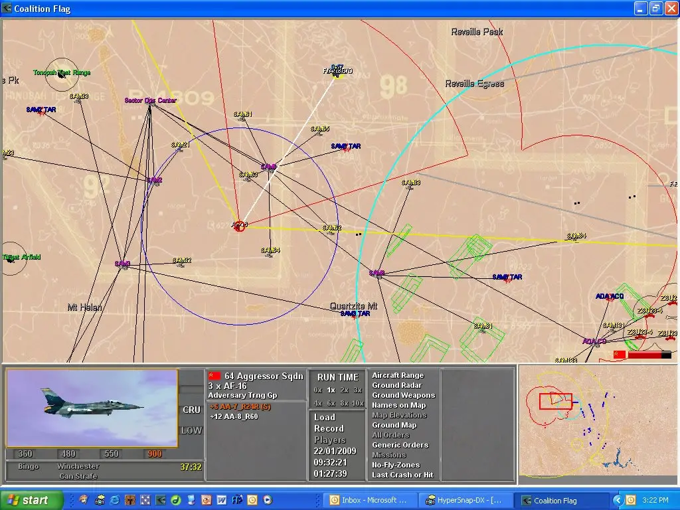Select the 550 speed setting
The height and width of the screenshot is (510, 680).
pos(110,454)
